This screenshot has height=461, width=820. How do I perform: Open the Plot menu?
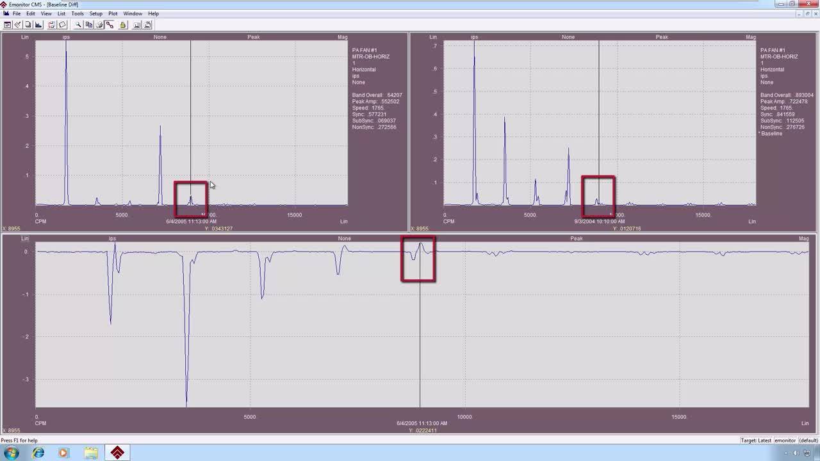pos(113,13)
